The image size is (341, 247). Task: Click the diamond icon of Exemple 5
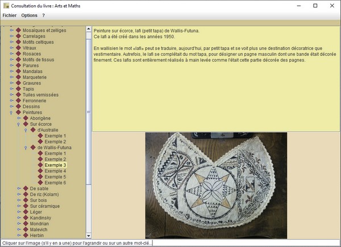tap(40, 177)
